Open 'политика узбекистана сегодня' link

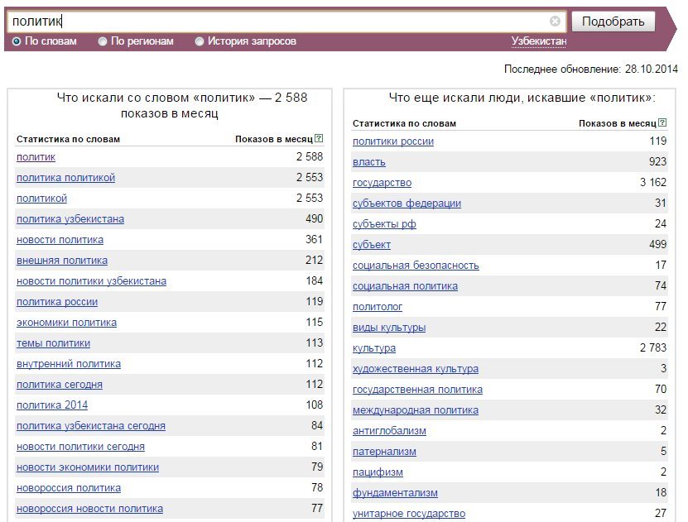[91, 425]
